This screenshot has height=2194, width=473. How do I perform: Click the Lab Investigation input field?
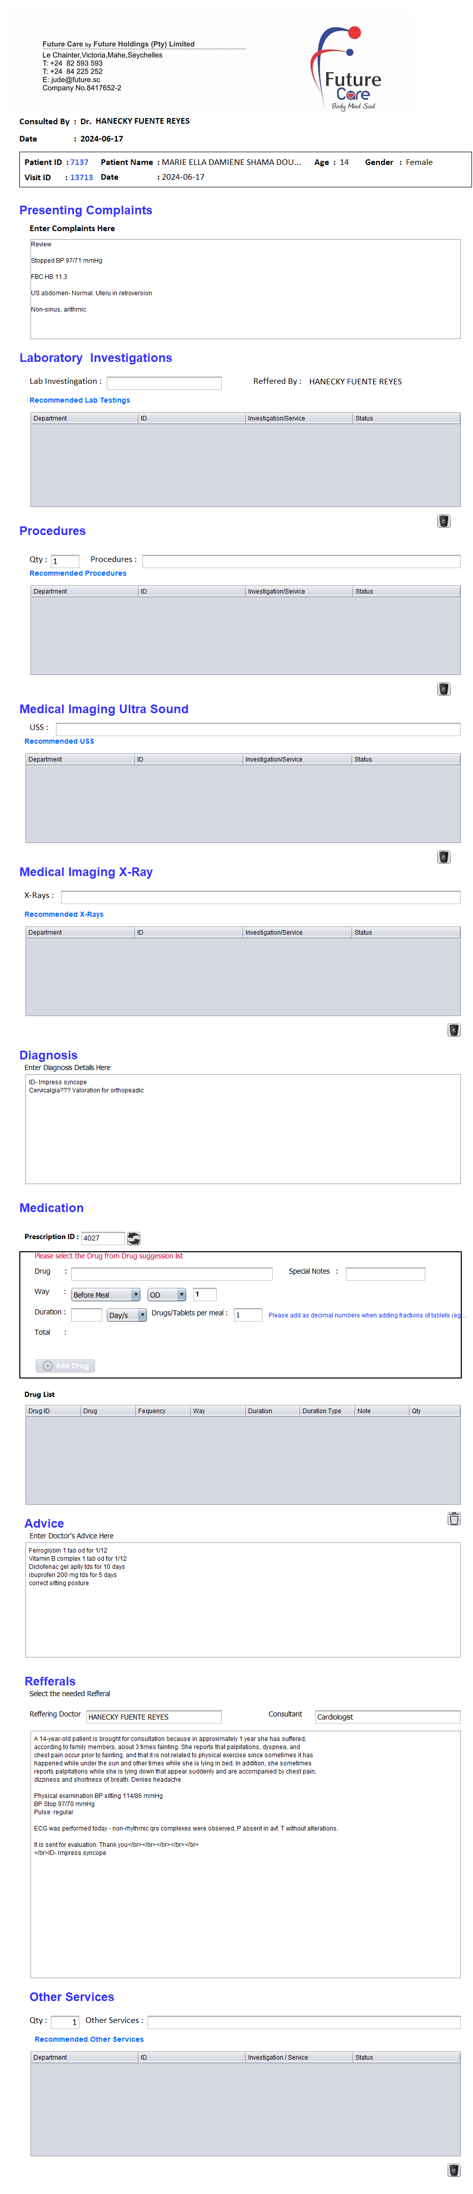[x=163, y=382]
